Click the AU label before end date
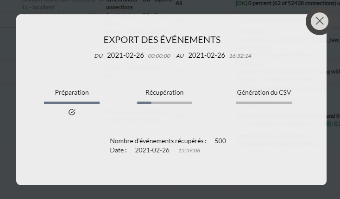 pos(180,56)
